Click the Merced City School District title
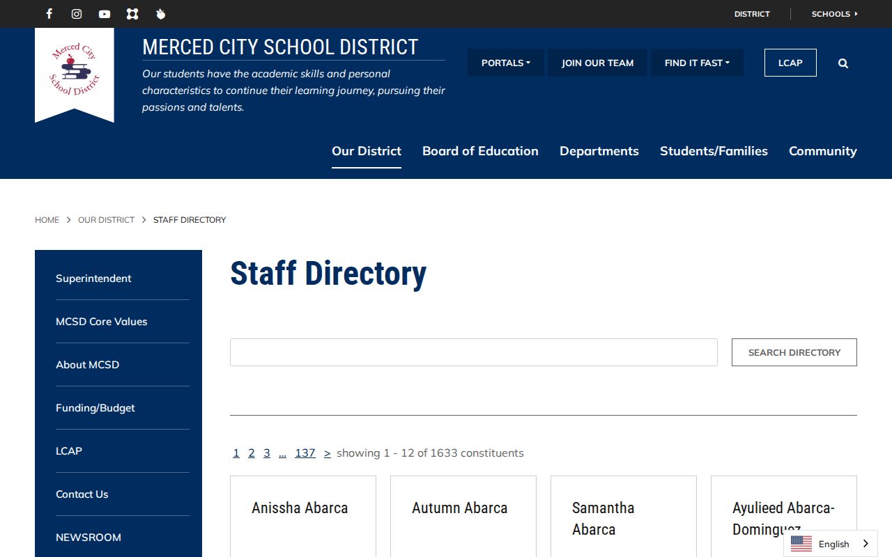This screenshot has height=557, width=892. pyautogui.click(x=280, y=47)
